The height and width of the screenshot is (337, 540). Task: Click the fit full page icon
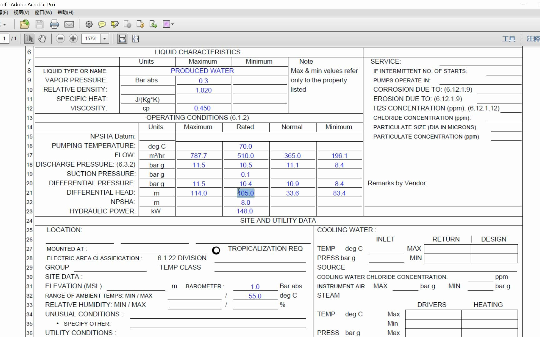coord(135,39)
